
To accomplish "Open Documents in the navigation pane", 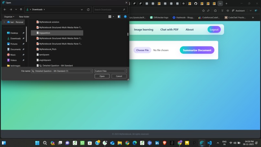I will click(x=15, y=49).
